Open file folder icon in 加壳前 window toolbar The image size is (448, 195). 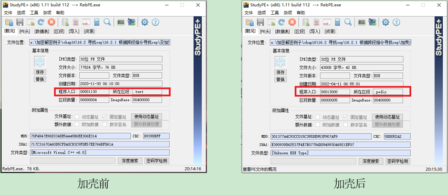click(9, 22)
